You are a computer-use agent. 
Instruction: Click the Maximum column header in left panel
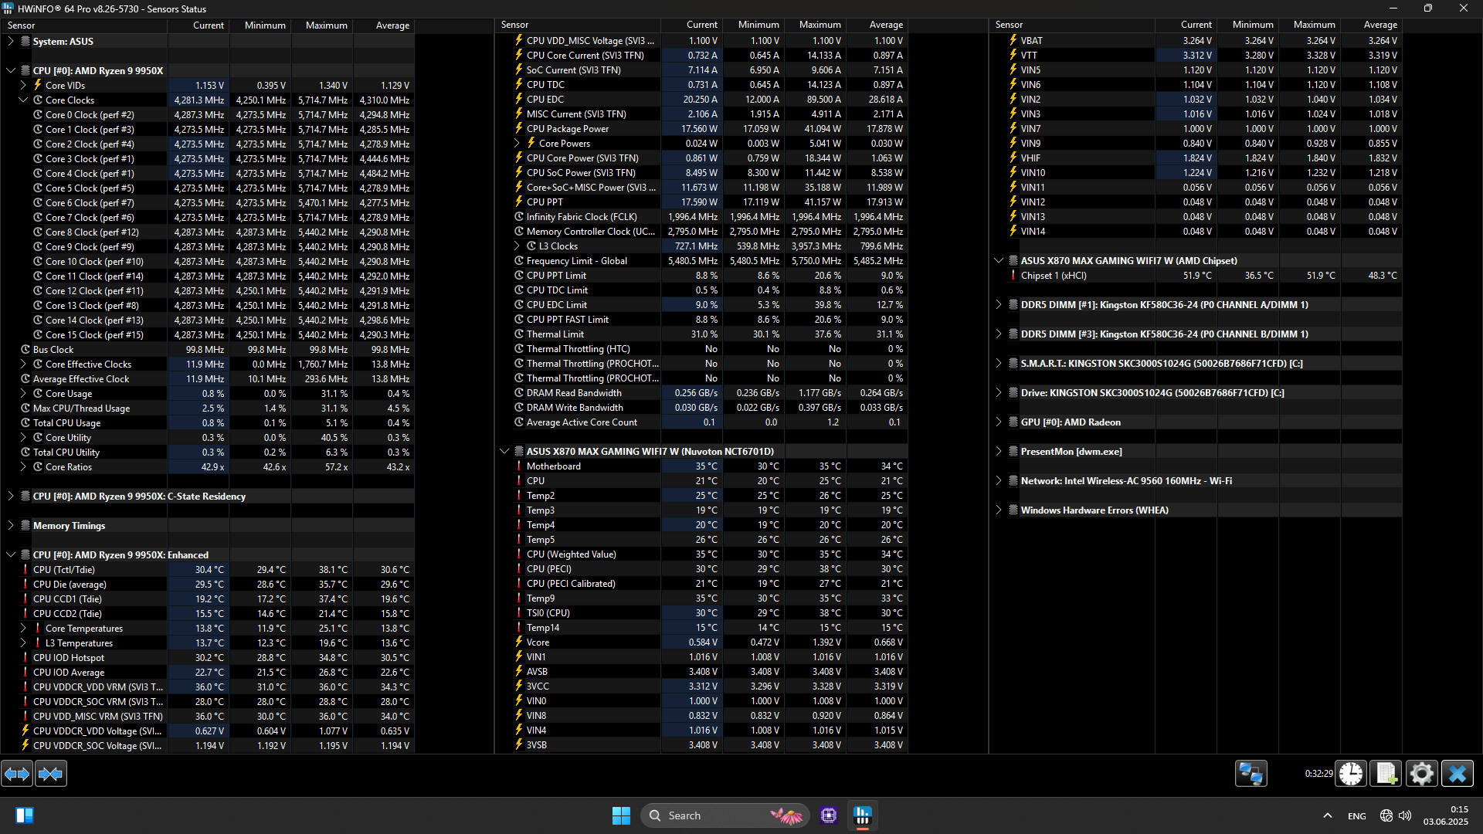pos(326,25)
